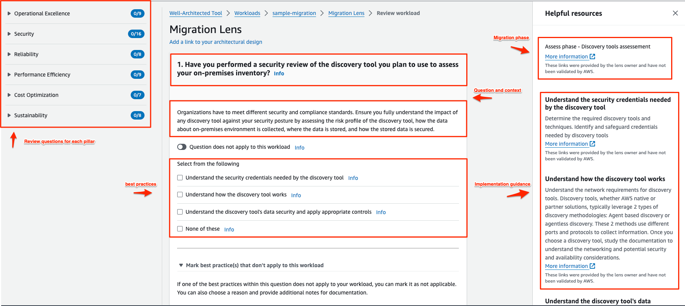Open Info next to 'Question does not apply'
The image size is (685, 306).
pyautogui.click(x=299, y=148)
